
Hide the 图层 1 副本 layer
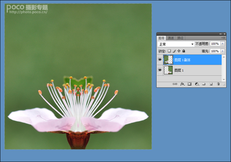[x=160, y=60]
